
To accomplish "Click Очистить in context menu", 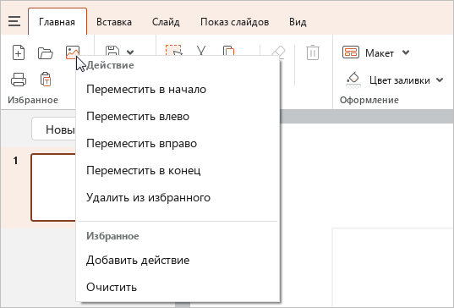I will pos(178,287).
